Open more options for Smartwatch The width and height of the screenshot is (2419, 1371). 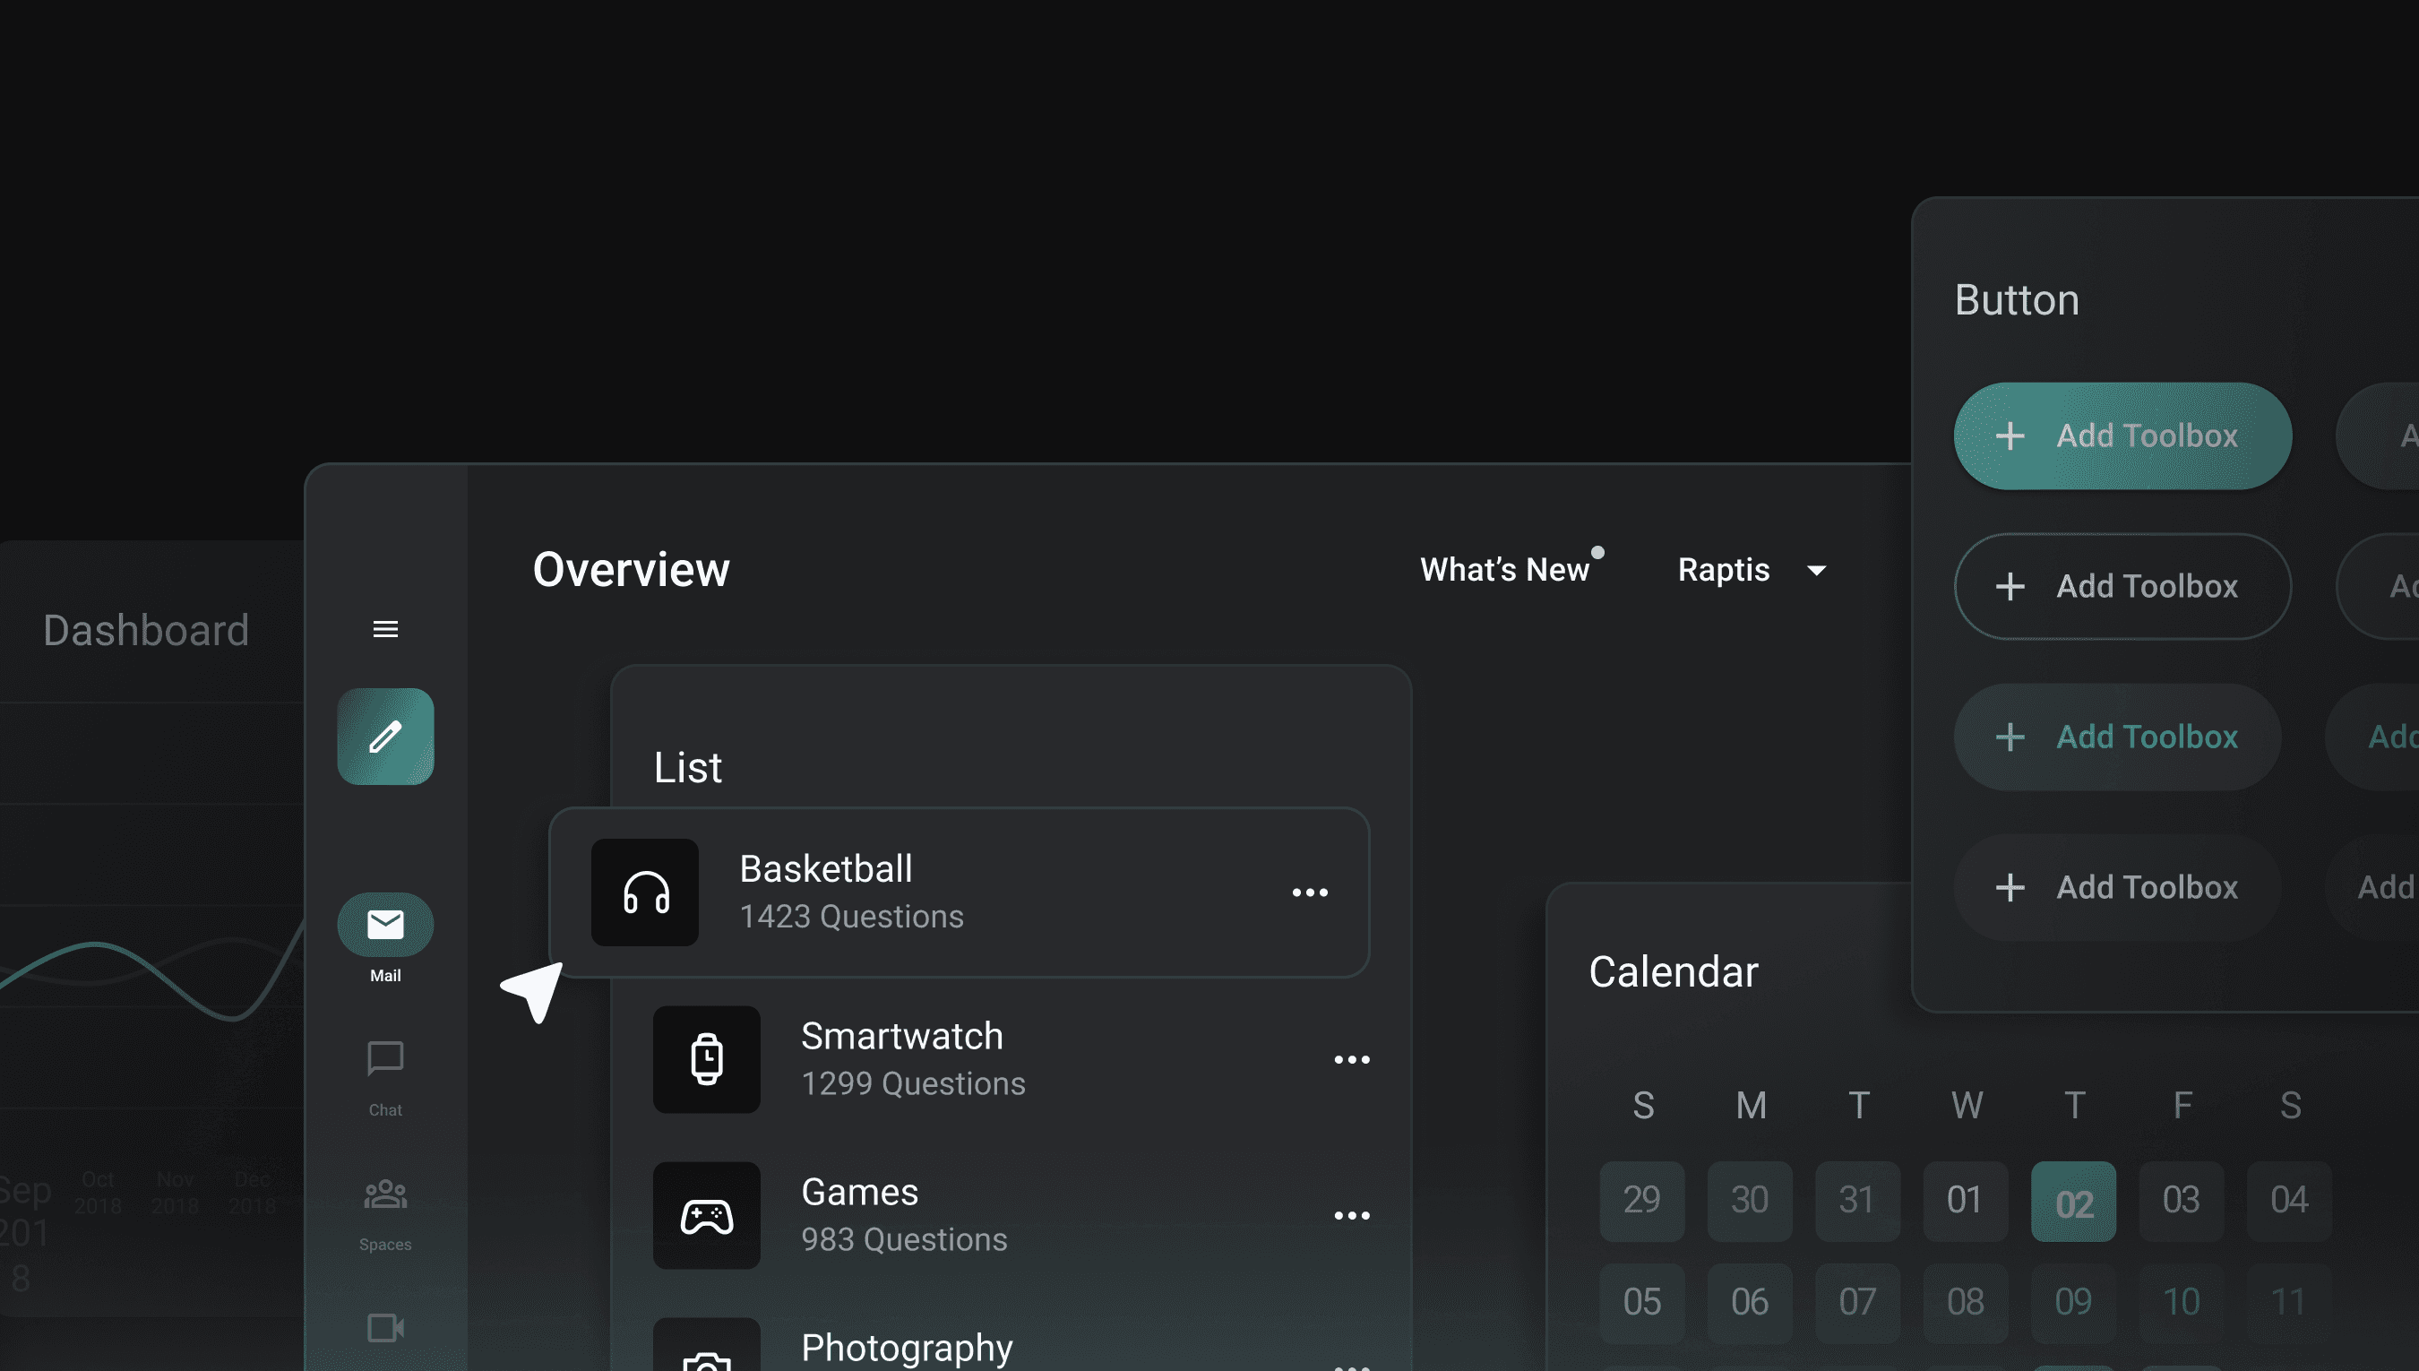point(1352,1059)
